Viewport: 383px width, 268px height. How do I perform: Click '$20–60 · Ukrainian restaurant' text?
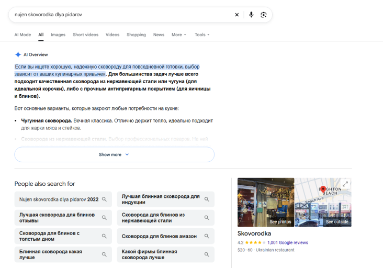point(266,250)
